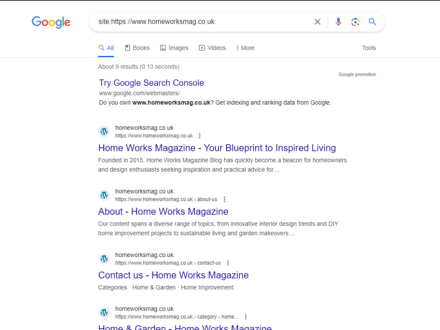Switch to the Images tab
The height and width of the screenshot is (330, 440).
(x=174, y=48)
